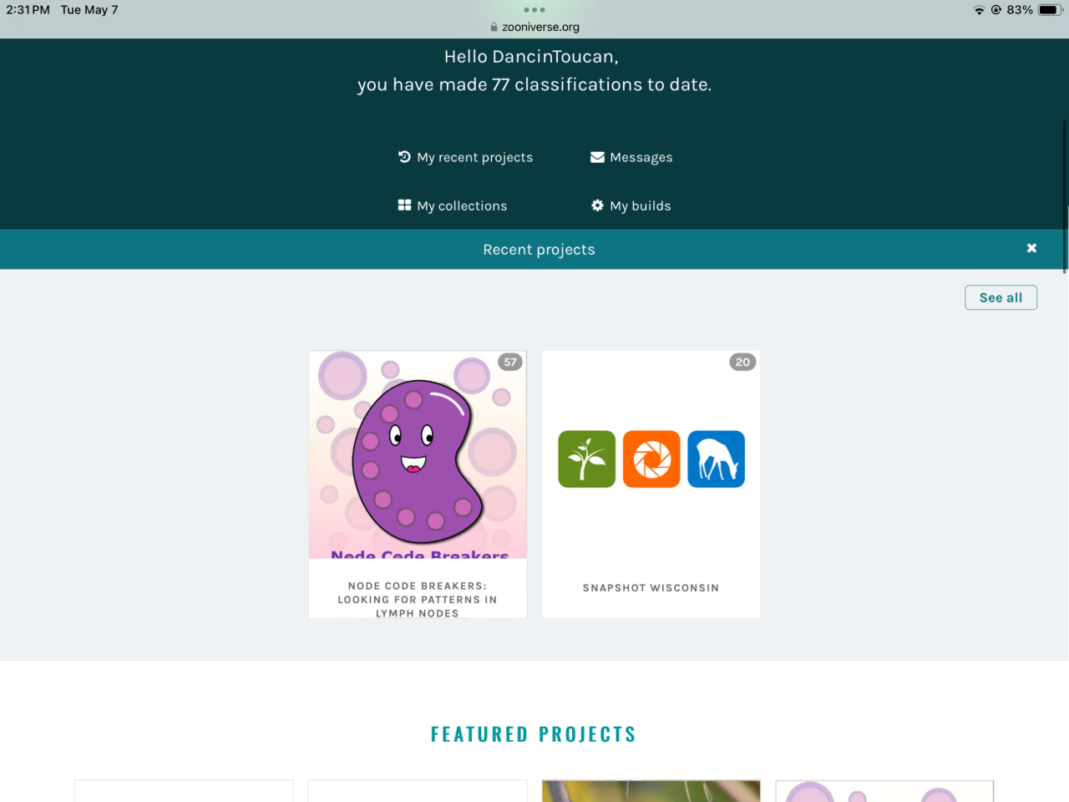
Task: Click the 20 classifications badge
Action: point(742,362)
